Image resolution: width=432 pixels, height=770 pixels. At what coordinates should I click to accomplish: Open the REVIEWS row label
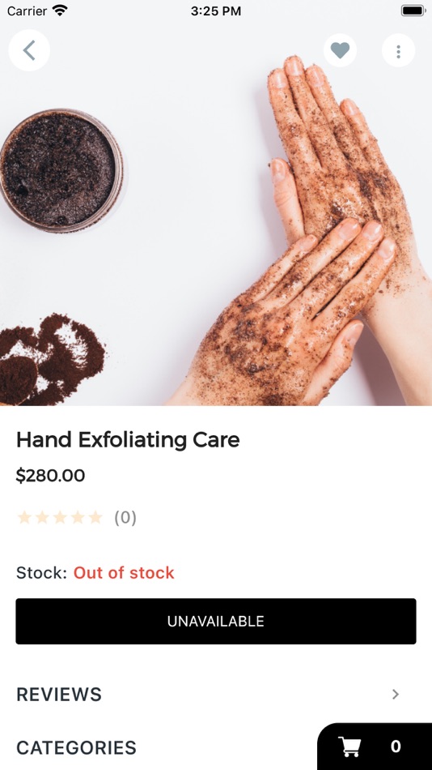(59, 695)
